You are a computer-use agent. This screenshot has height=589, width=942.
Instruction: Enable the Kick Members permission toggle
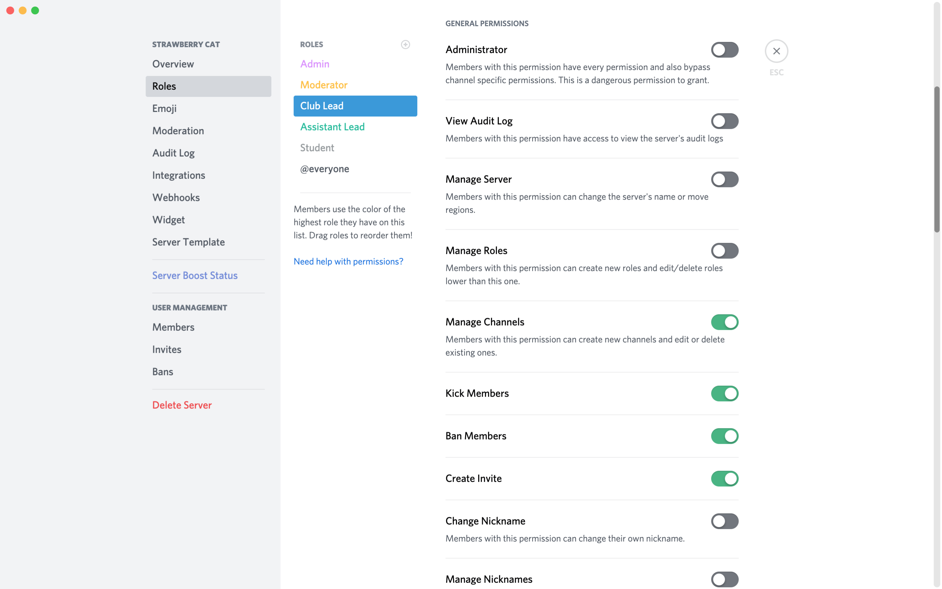tap(724, 393)
